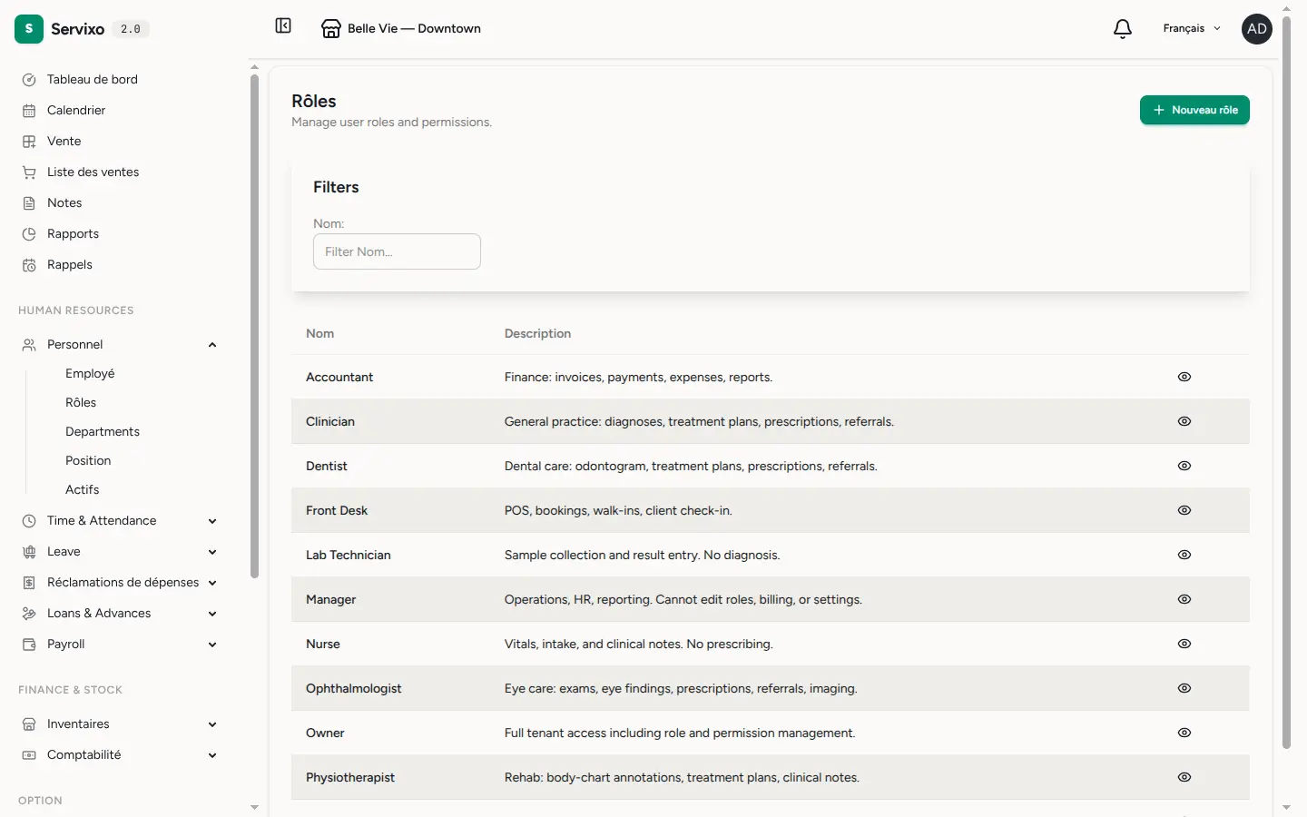Open the Français language dropdown
The image size is (1307, 817).
1192,28
